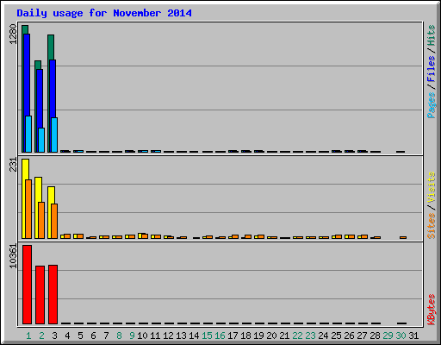Click the 'KBytes' legend label
The image size is (441, 345).
click(431, 310)
